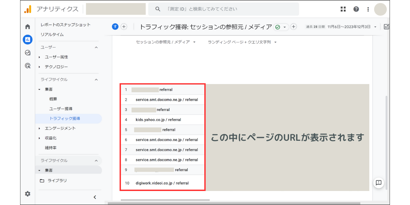Click the search magnifier icon
This screenshot has height=205, width=410.
(158, 9)
